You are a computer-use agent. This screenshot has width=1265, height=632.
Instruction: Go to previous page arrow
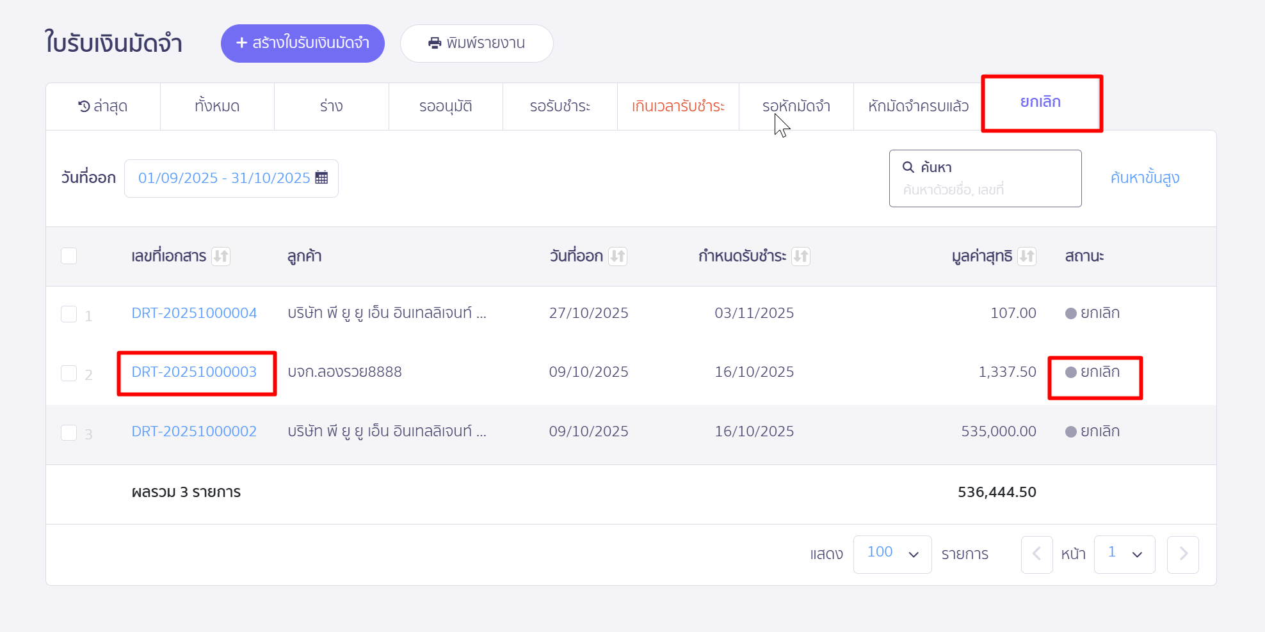(x=1036, y=554)
